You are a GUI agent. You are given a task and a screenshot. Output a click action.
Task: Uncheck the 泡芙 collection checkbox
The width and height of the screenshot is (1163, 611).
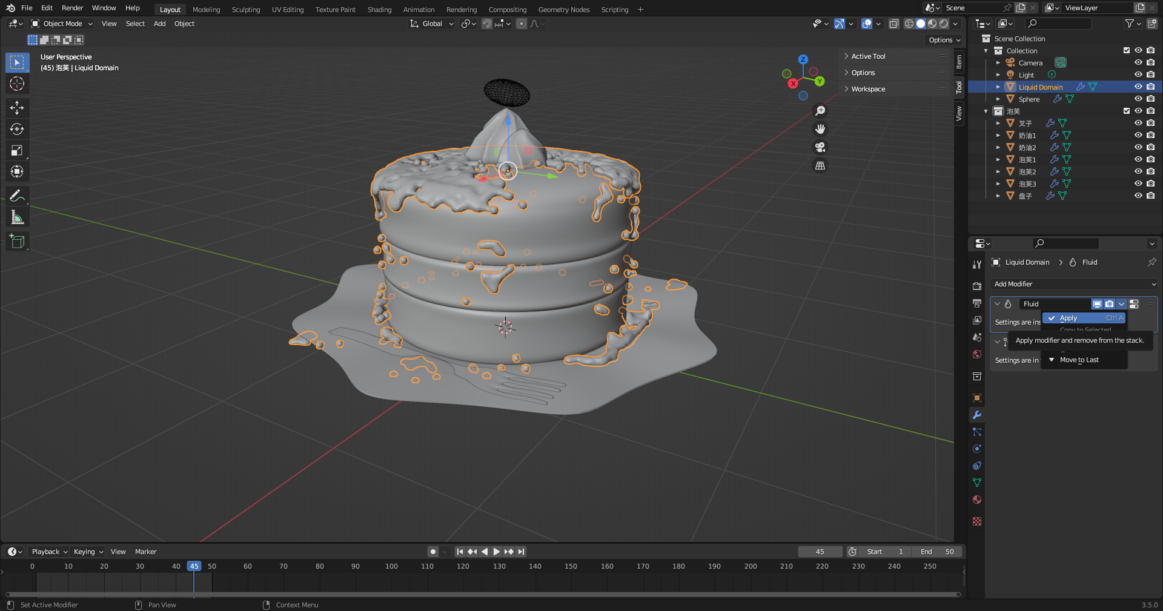pos(1127,111)
